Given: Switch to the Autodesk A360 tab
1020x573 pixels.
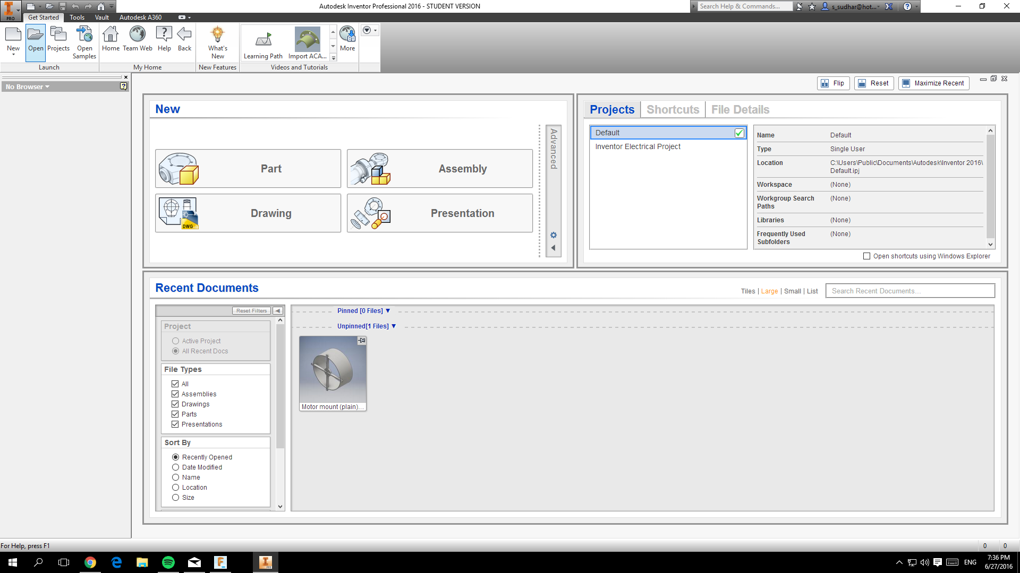Looking at the screenshot, I should [x=140, y=18].
